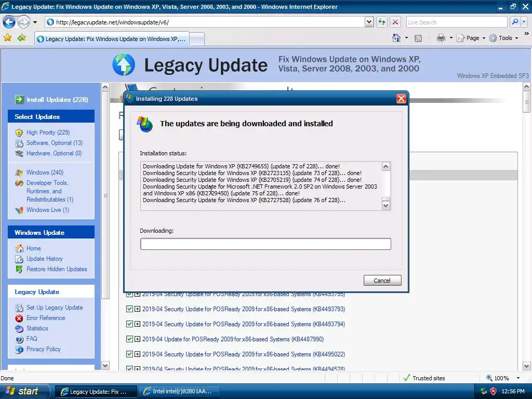Click the status log scroll down arrow
This screenshot has height=399, width=532.
click(x=386, y=206)
